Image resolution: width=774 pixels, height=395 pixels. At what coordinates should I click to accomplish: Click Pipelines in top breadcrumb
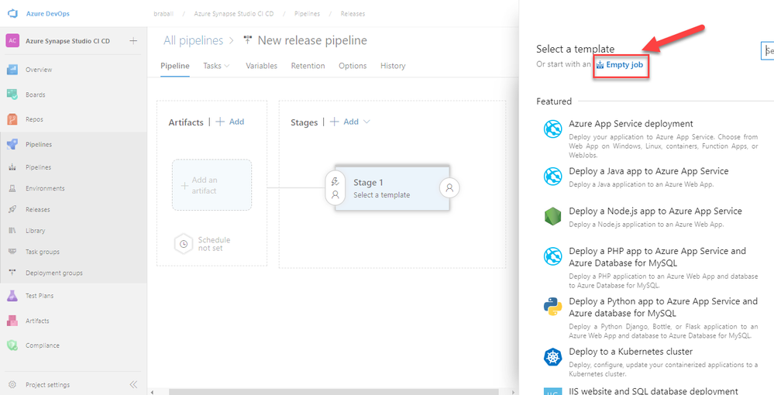(307, 14)
